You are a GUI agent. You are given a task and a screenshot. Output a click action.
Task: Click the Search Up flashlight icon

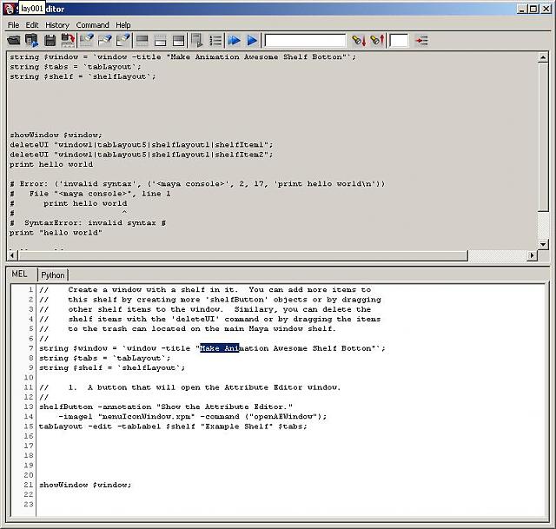[x=376, y=40]
